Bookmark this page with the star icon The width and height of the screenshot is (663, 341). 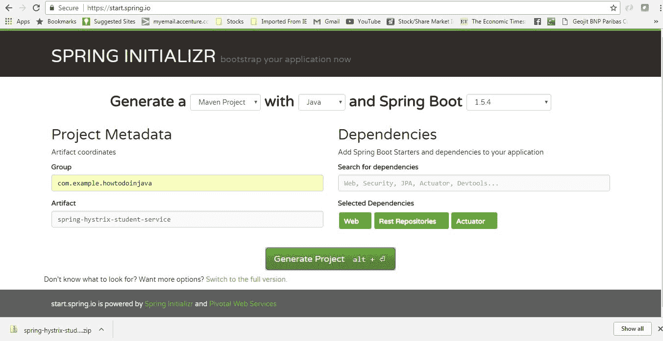tap(613, 8)
